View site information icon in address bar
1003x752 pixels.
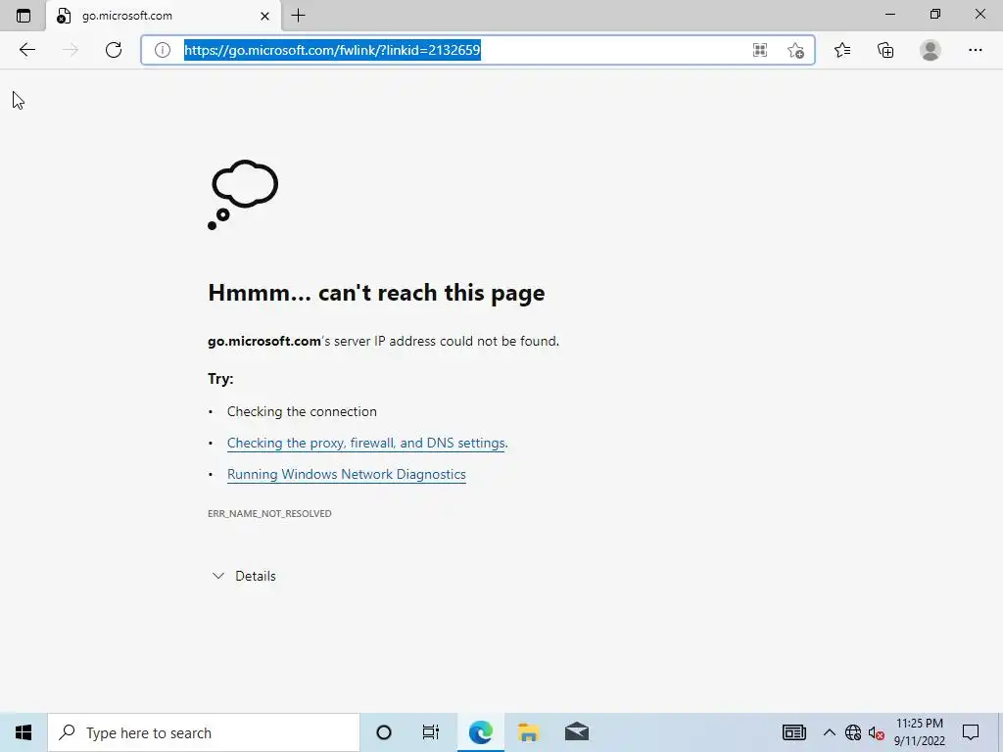(163, 50)
